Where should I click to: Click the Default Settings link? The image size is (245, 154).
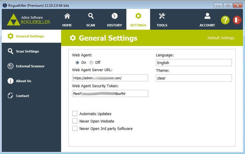tap(221, 38)
